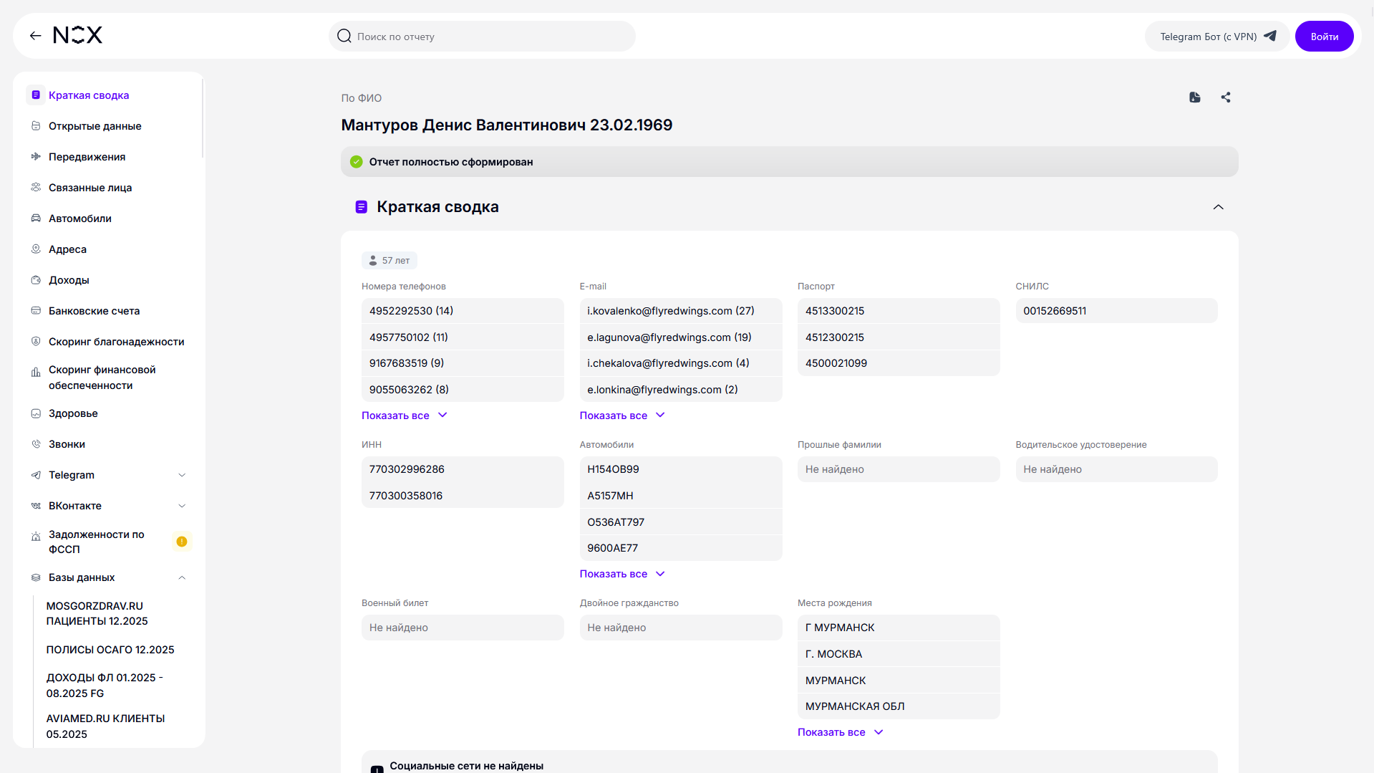Click the share report icon
Viewport: 1374px width, 773px height.
(1226, 97)
